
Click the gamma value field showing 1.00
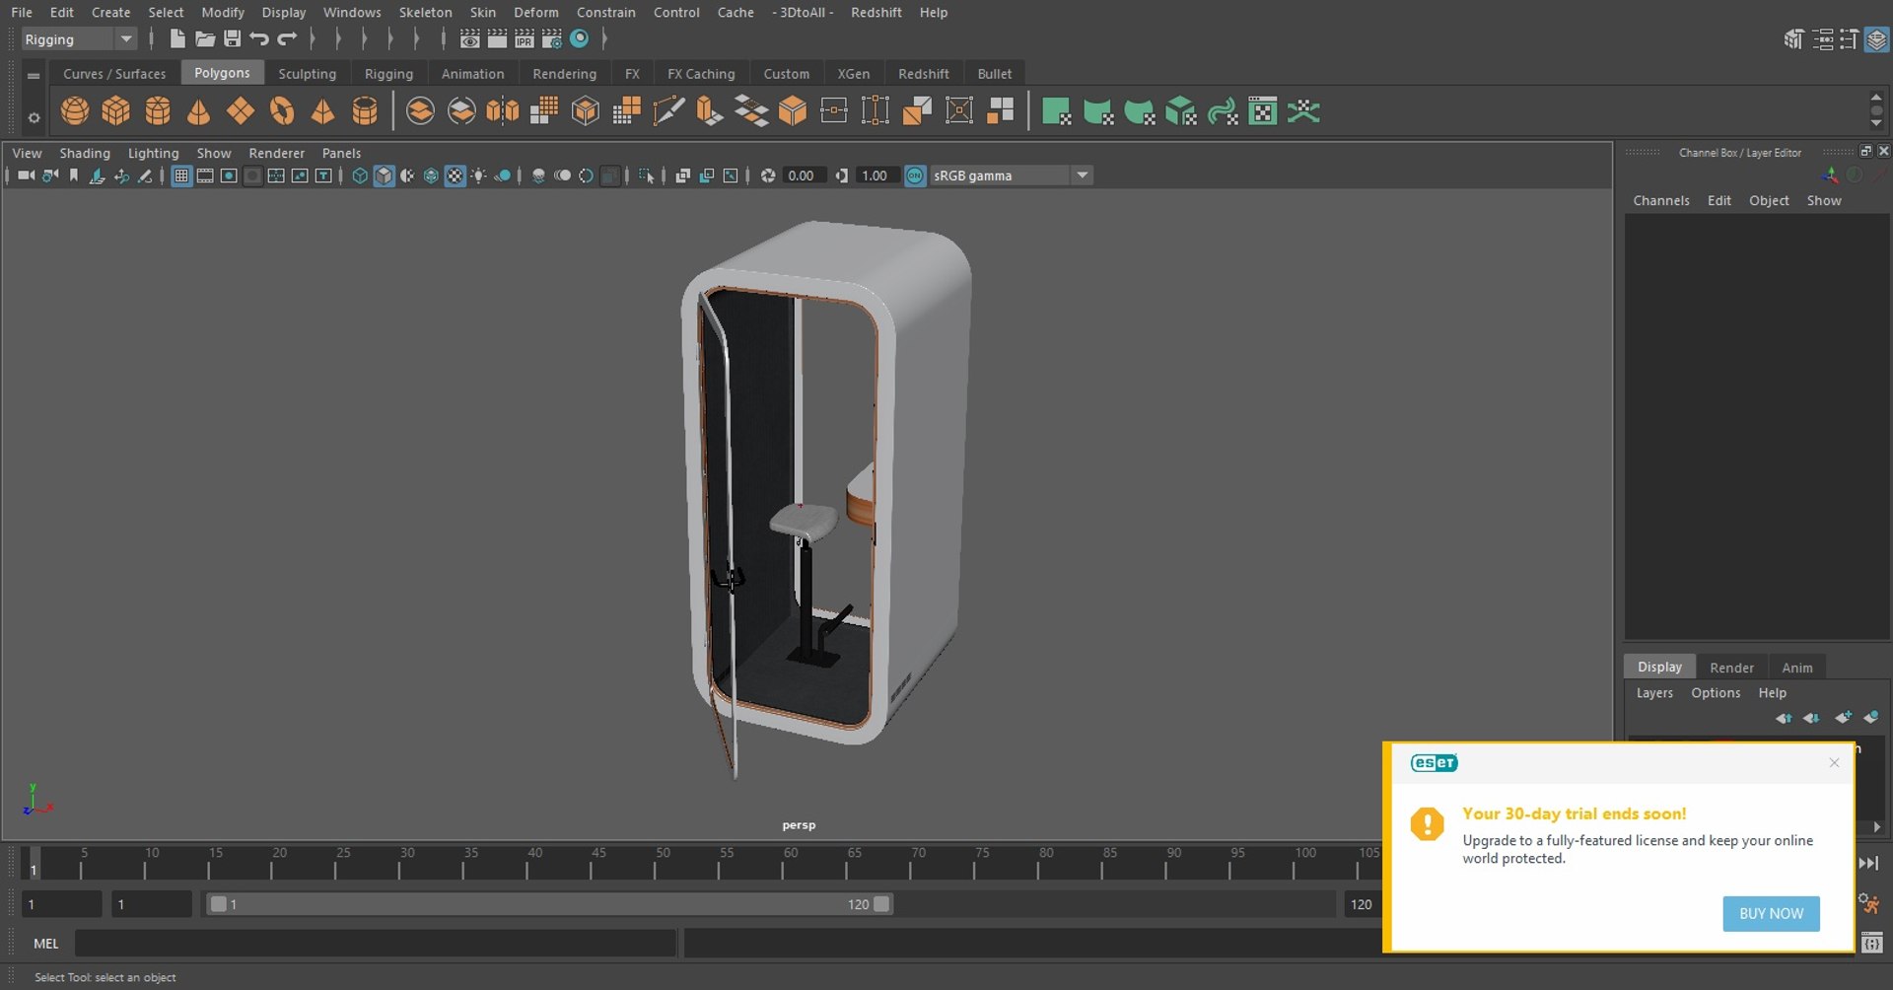876,176
